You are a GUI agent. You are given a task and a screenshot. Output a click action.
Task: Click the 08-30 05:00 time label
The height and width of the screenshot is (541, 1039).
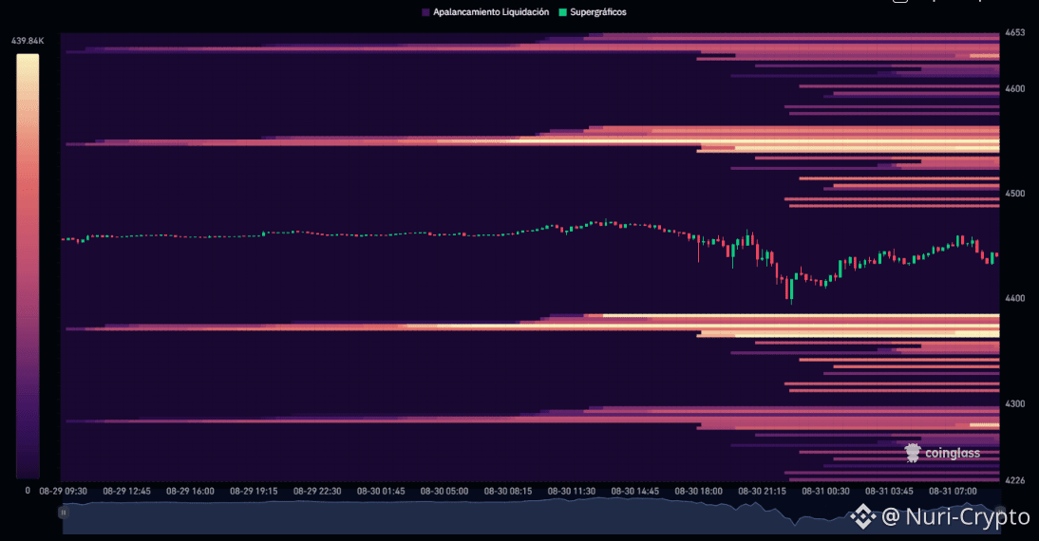coord(444,492)
